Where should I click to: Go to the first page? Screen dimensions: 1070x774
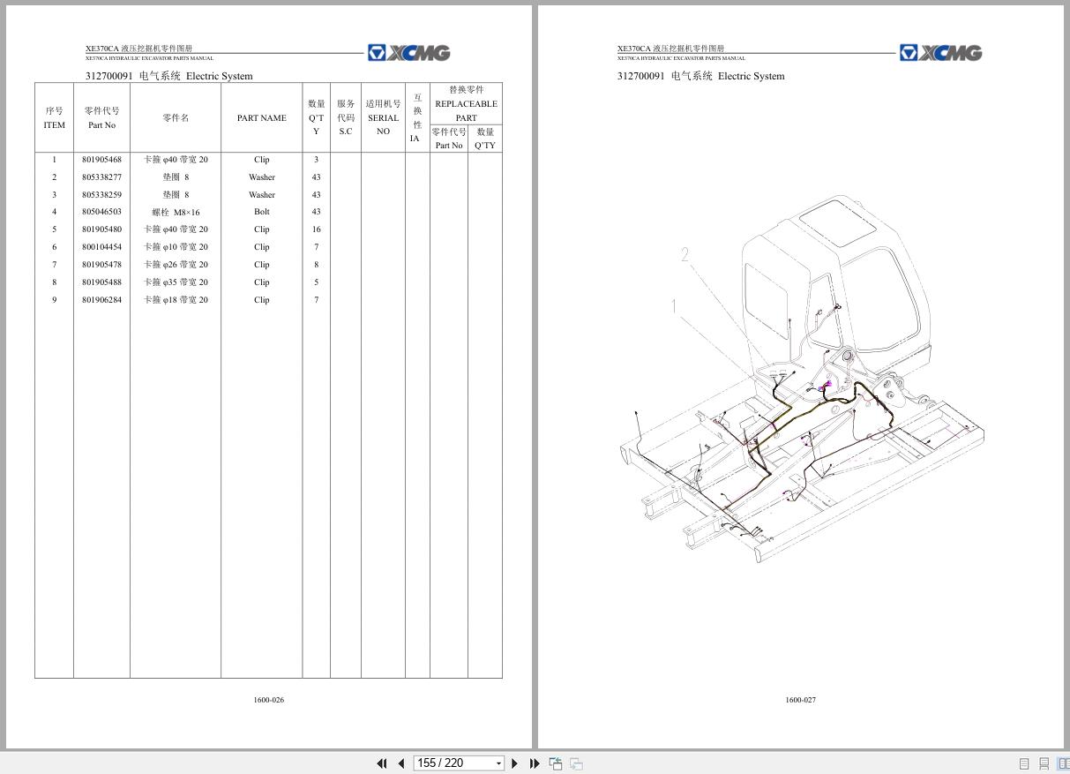[382, 763]
